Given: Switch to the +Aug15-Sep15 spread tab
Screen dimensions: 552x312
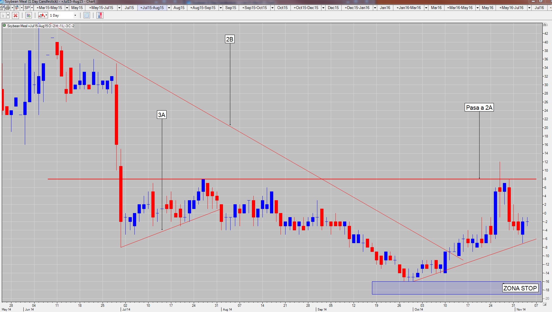Looking at the screenshot, I should coord(203,8).
